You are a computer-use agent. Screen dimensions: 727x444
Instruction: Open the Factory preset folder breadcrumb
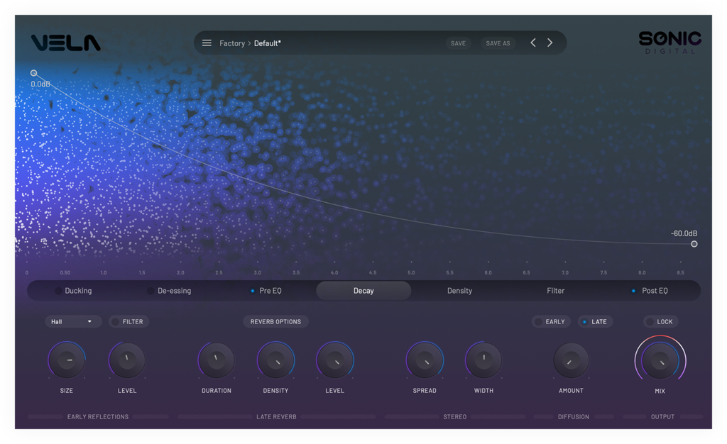click(232, 43)
